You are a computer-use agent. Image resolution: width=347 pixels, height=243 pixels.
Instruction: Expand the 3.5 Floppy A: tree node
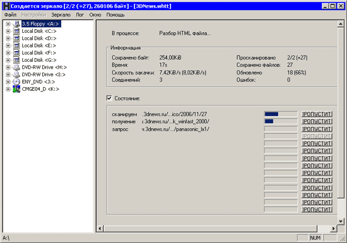[8, 24]
